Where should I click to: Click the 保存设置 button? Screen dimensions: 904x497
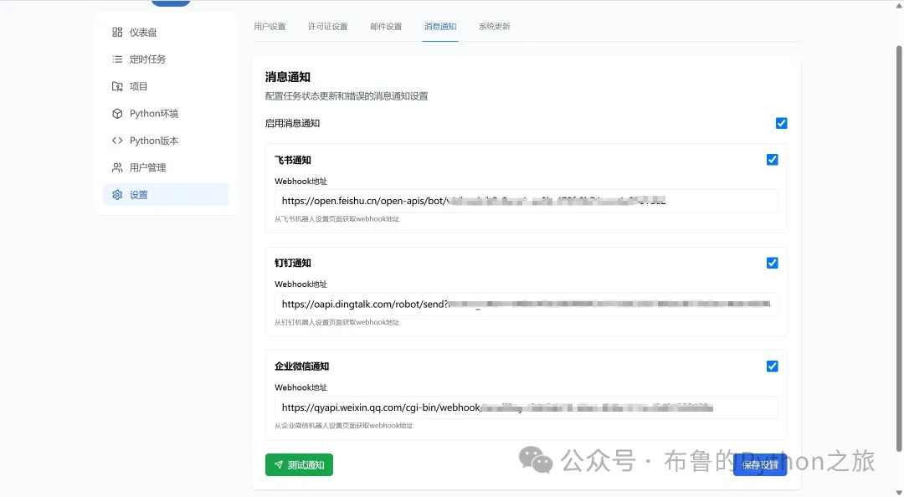tap(760, 464)
